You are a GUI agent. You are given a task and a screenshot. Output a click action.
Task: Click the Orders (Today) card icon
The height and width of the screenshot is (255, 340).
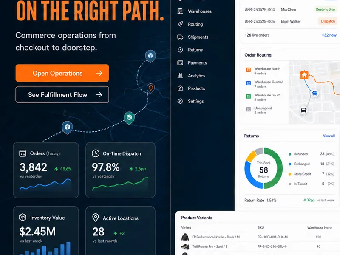tap(23, 153)
